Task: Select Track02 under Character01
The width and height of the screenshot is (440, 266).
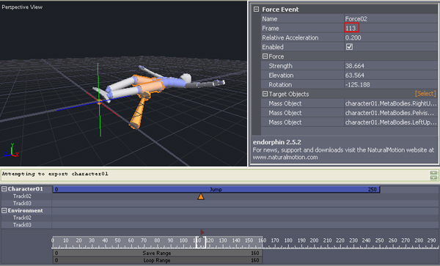Action: 22,196
